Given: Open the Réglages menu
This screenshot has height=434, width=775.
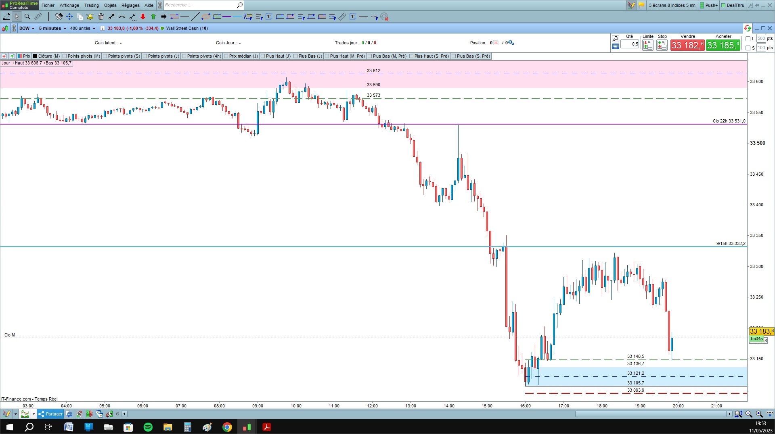Looking at the screenshot, I should (130, 5).
